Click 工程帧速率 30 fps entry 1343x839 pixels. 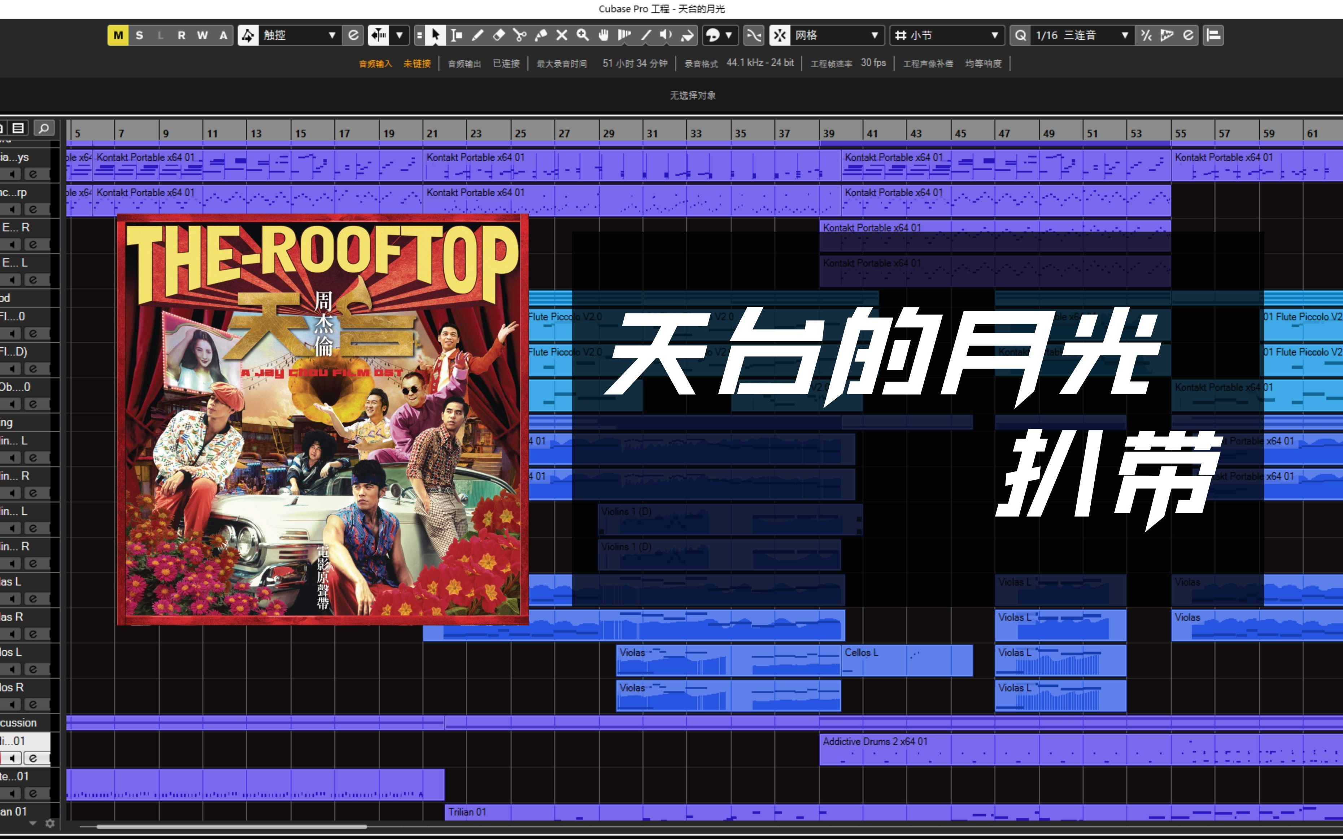[x=848, y=63]
